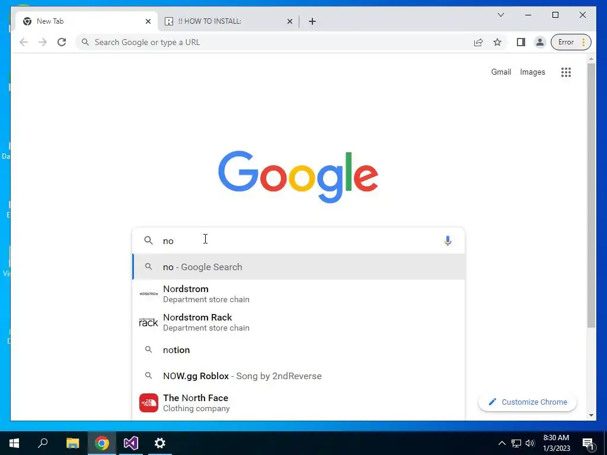Open network status tray icon
Image resolution: width=607 pixels, height=455 pixels.
click(516, 443)
